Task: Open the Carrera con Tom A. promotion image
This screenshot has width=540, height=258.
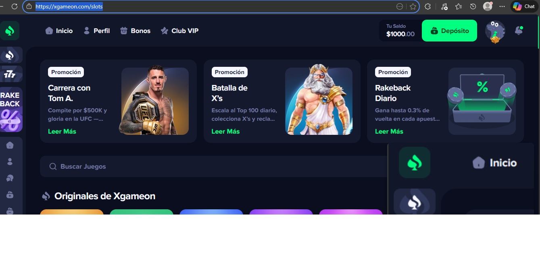Action: pos(154,100)
